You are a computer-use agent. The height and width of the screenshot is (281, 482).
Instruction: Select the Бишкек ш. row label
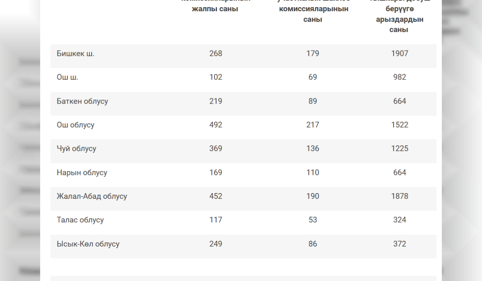76,53
